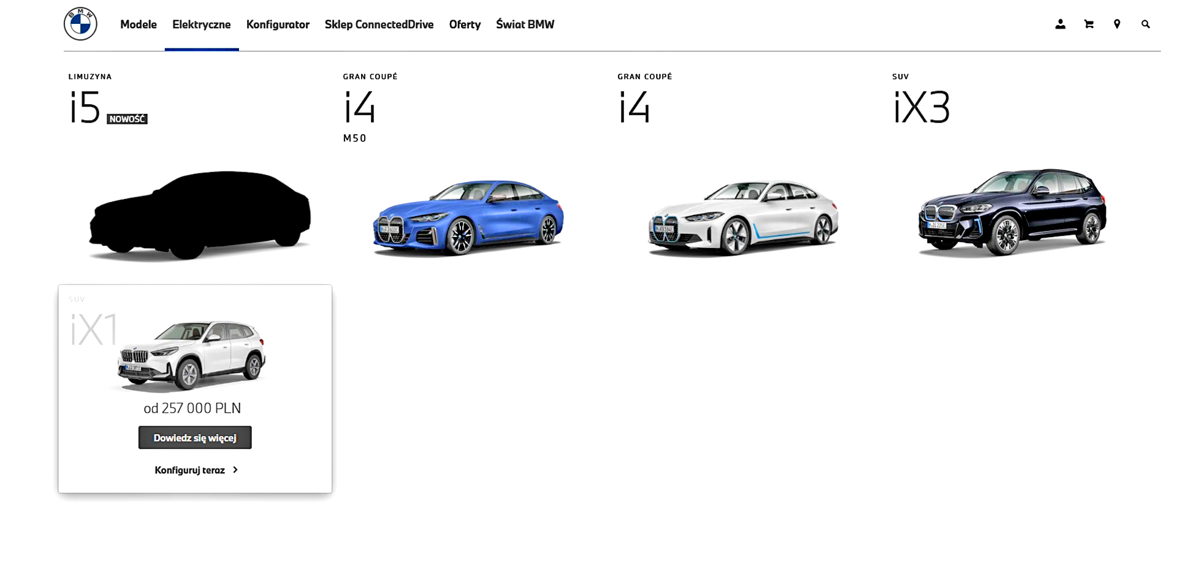Open the Świat BMW menu
The image size is (1177, 561).
[525, 24]
